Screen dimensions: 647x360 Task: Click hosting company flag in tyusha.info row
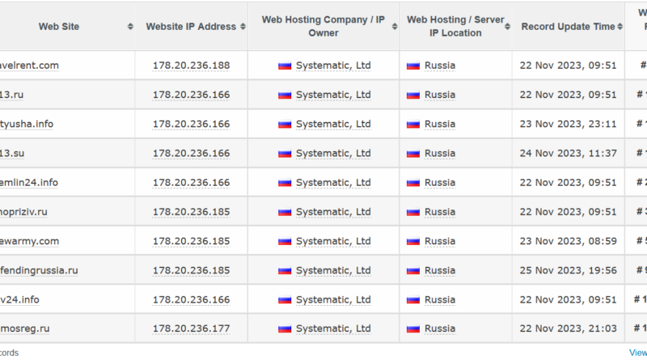(x=285, y=125)
